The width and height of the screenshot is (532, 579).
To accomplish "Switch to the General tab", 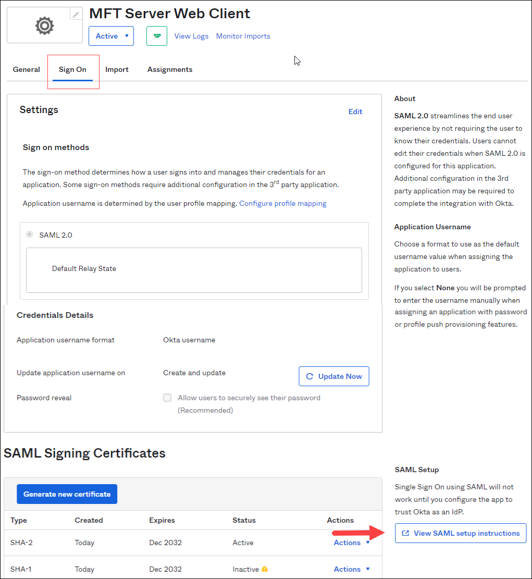I will [x=27, y=69].
